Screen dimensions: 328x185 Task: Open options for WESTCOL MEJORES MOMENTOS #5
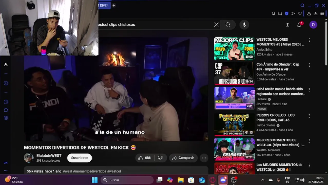pos(309,40)
